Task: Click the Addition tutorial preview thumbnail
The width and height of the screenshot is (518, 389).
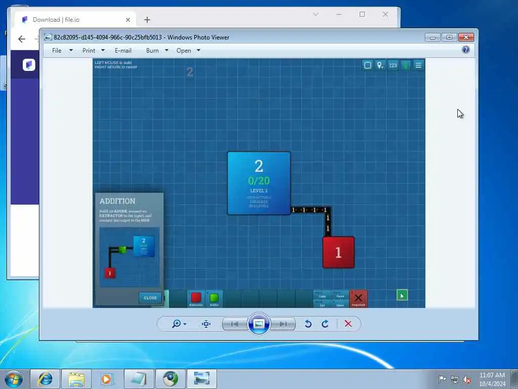Action: 129,257
